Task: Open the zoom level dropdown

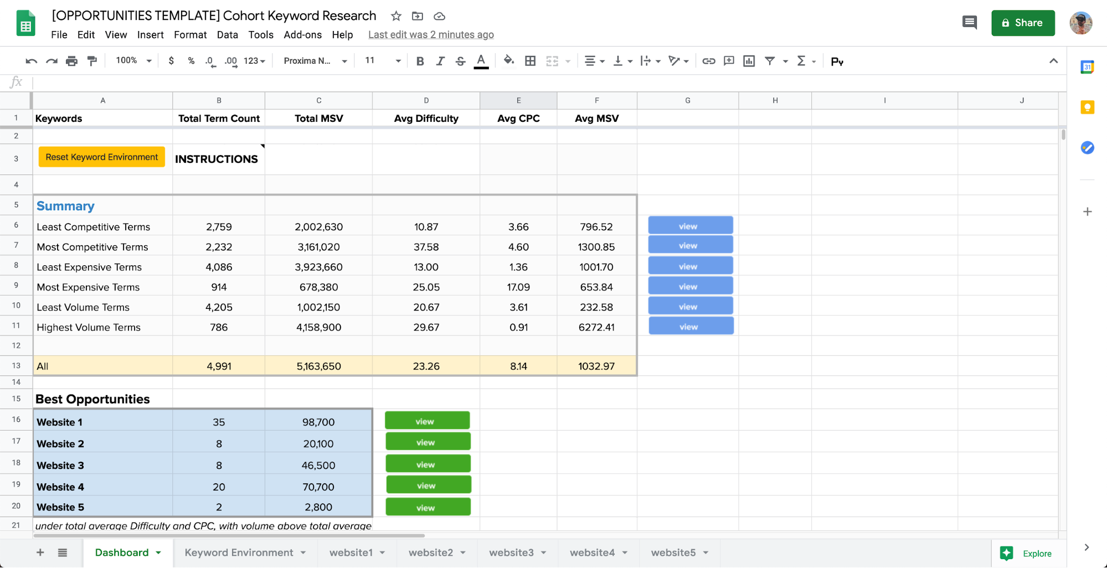Action: click(133, 61)
